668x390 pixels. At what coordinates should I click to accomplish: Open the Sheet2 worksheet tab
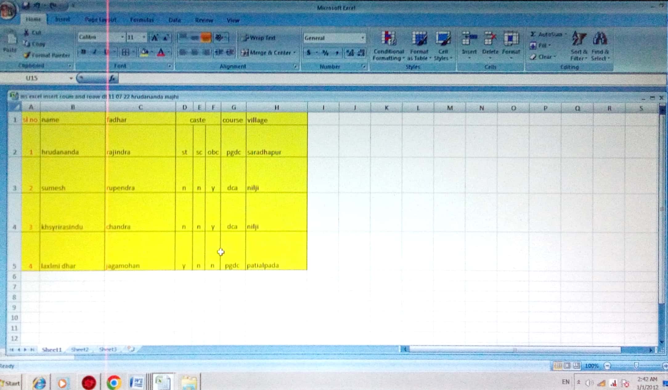click(79, 349)
